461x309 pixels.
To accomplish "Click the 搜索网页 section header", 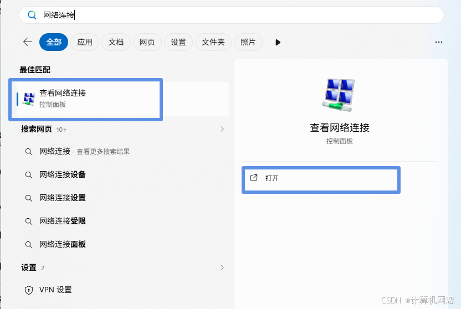I will pos(37,129).
